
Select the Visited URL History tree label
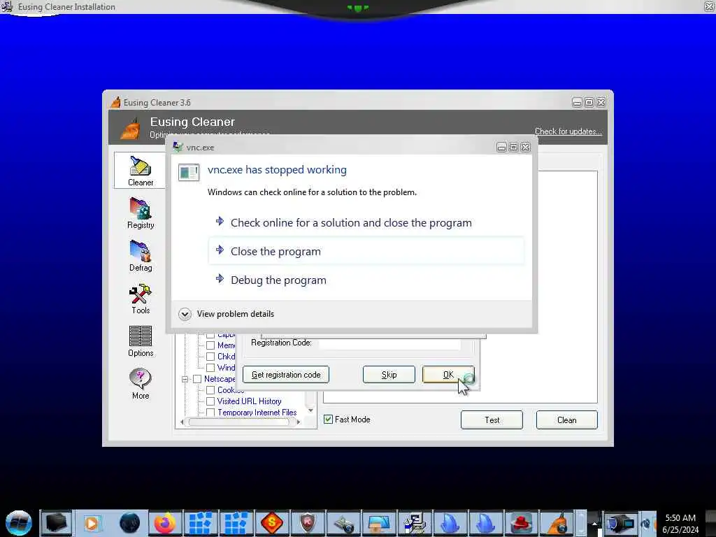point(250,401)
